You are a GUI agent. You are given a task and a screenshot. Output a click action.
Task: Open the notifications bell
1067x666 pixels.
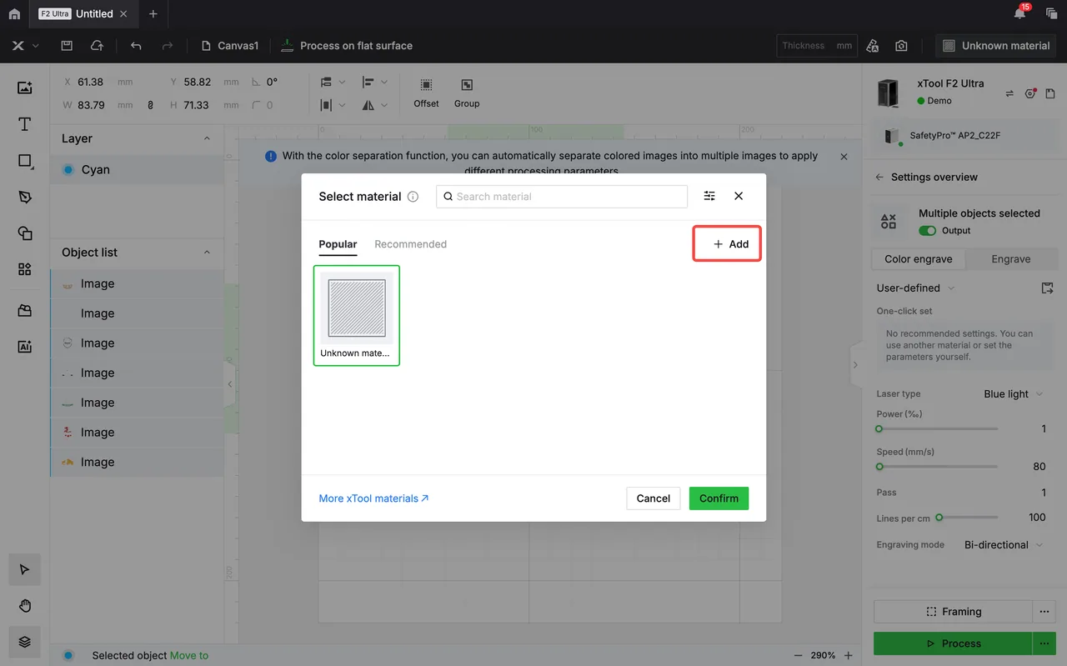pyautogui.click(x=1019, y=13)
